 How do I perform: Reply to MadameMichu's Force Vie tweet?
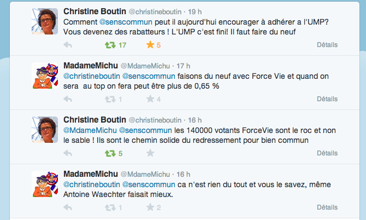[x=68, y=99]
